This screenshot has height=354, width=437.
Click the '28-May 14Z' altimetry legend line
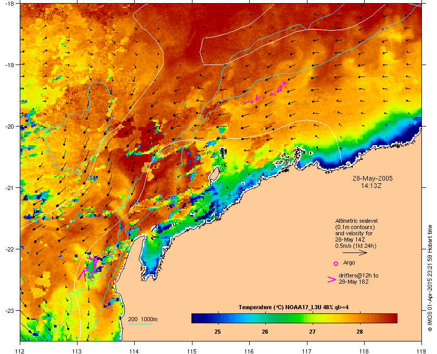(x=350, y=239)
